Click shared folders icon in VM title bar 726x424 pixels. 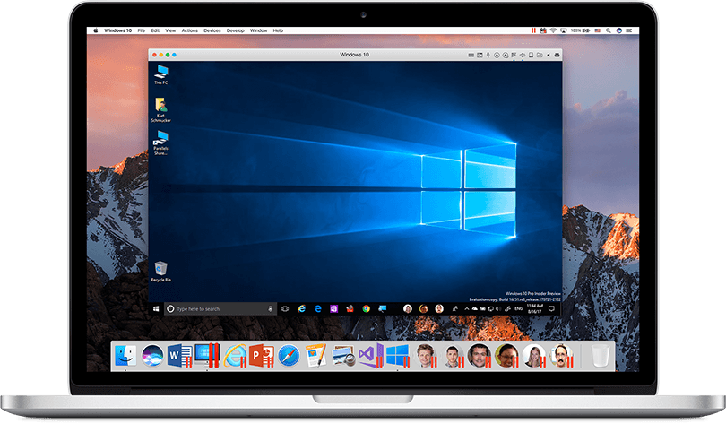coord(540,55)
